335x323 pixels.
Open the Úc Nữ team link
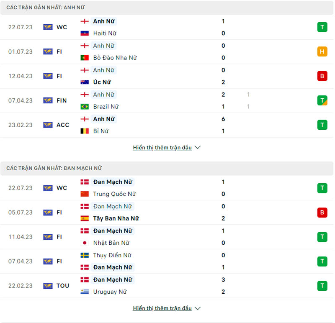pyautogui.click(x=102, y=82)
